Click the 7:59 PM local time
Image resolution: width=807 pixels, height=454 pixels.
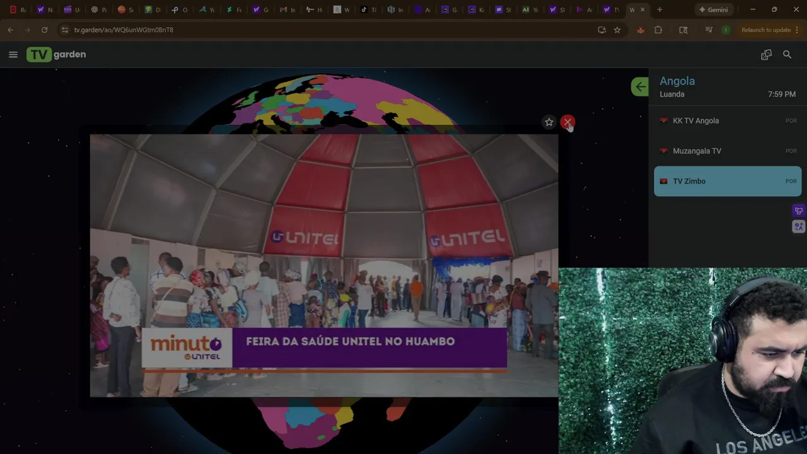coord(782,94)
